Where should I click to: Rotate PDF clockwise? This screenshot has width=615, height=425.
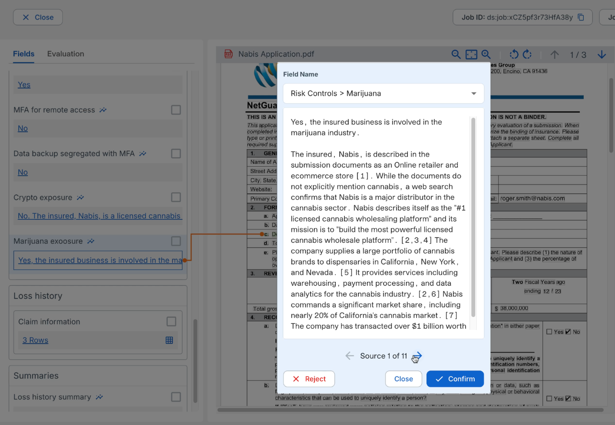[527, 54]
